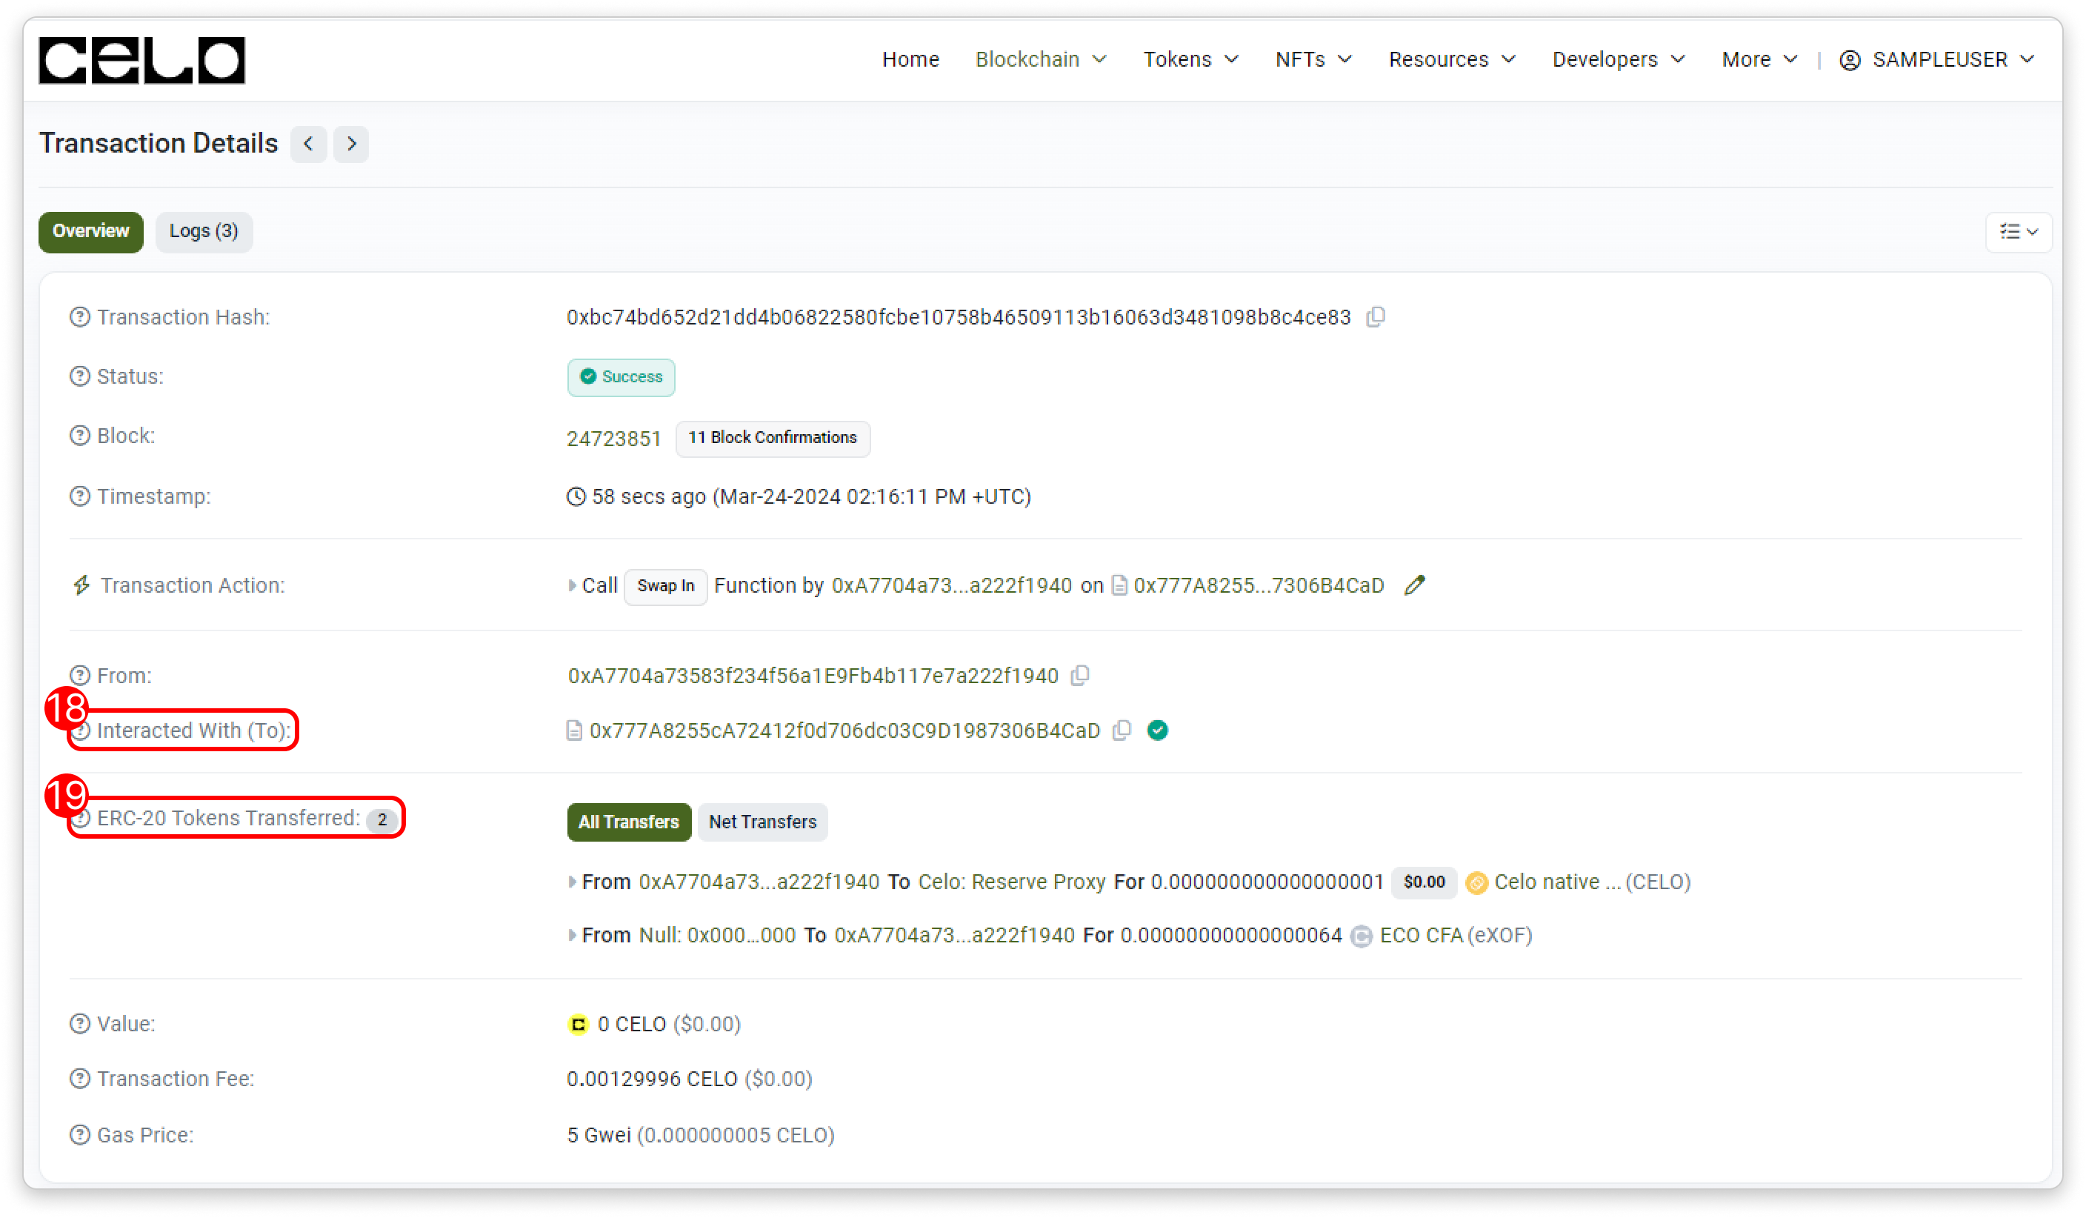Viewport: 2086px width, 1218px height.
Task: Click the Celo logo
Action: (x=141, y=61)
